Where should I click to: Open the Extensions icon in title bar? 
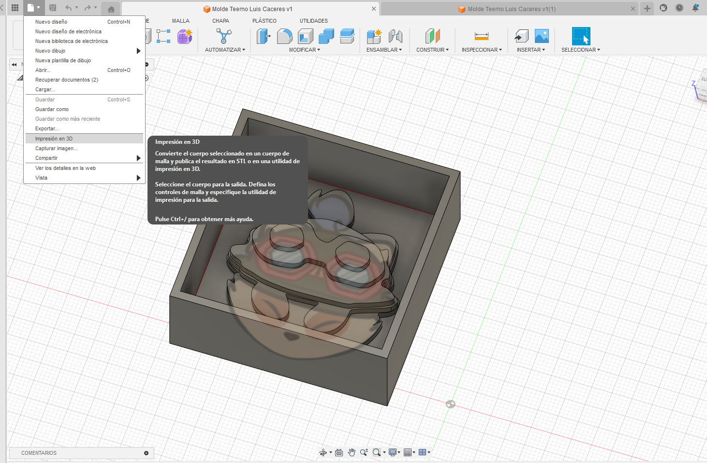(663, 8)
